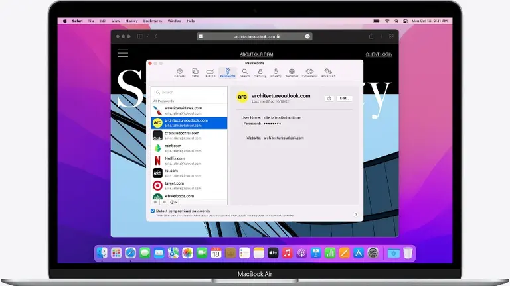Screen dimensions: 510x286
Task: Open the AutoFill preferences pane
Action: [211, 73]
